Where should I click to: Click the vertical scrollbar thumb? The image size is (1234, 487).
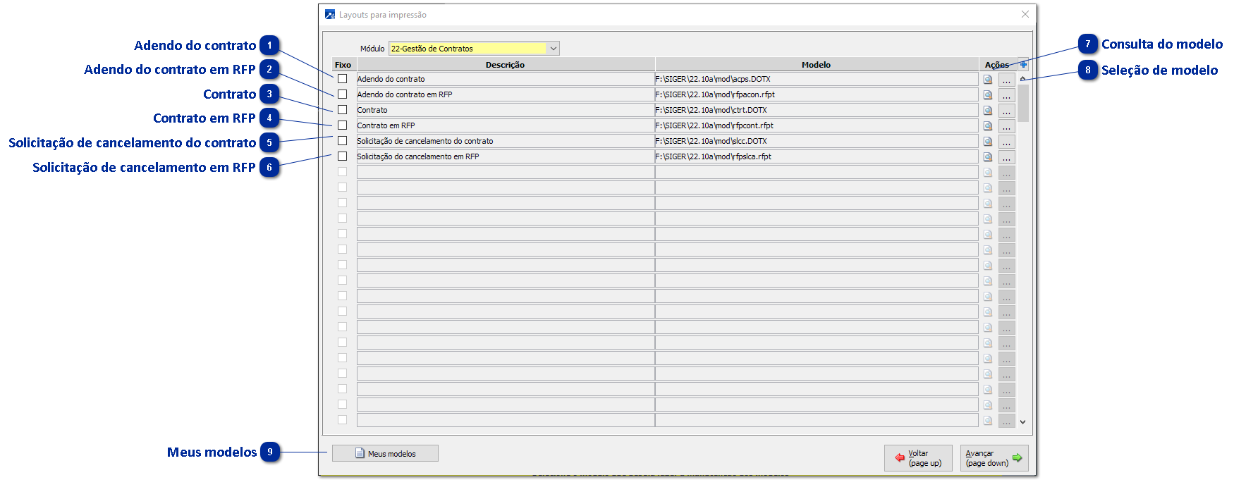coord(1022,103)
